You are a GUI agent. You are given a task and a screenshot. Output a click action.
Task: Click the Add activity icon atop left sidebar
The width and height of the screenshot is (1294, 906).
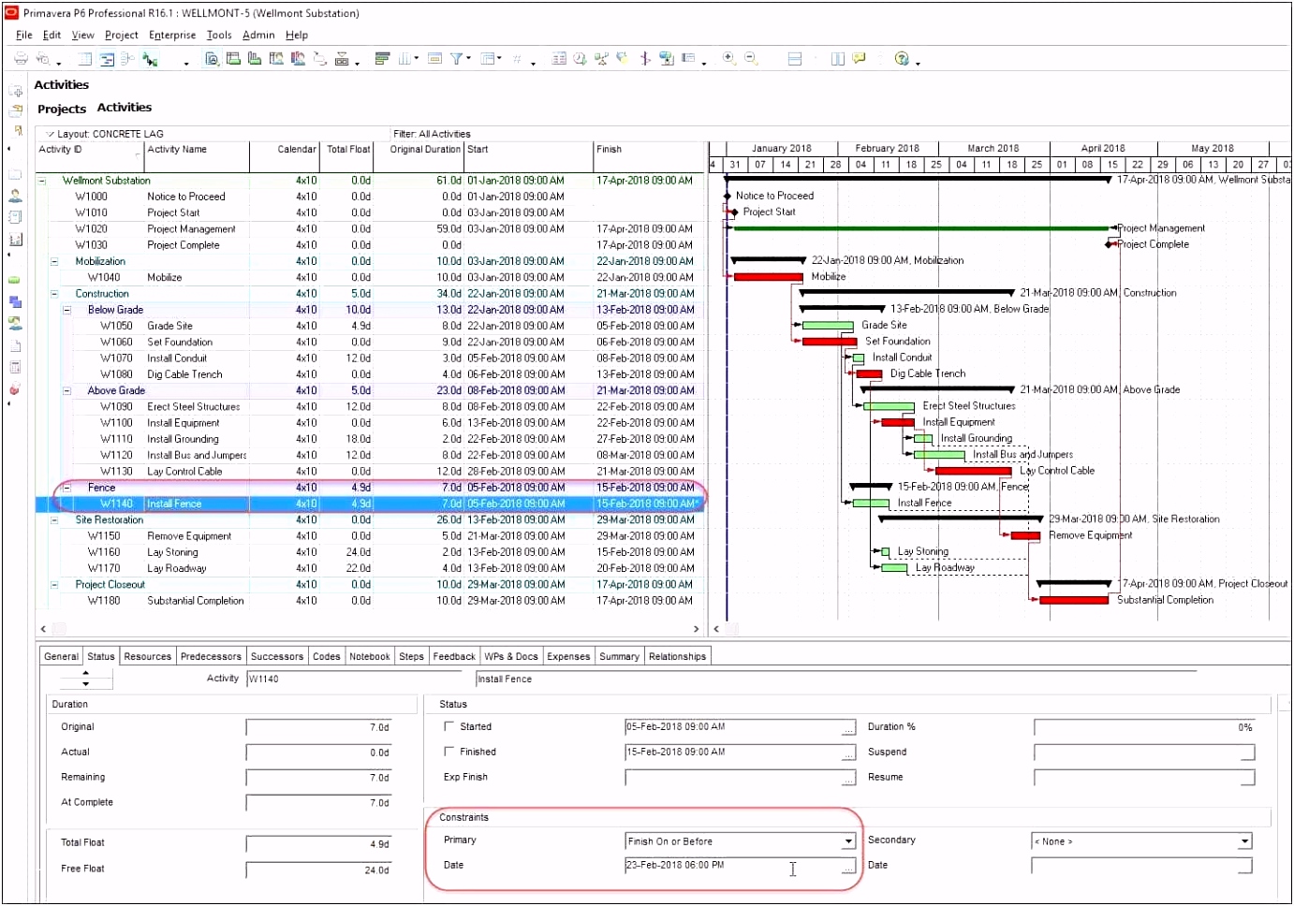(16, 91)
